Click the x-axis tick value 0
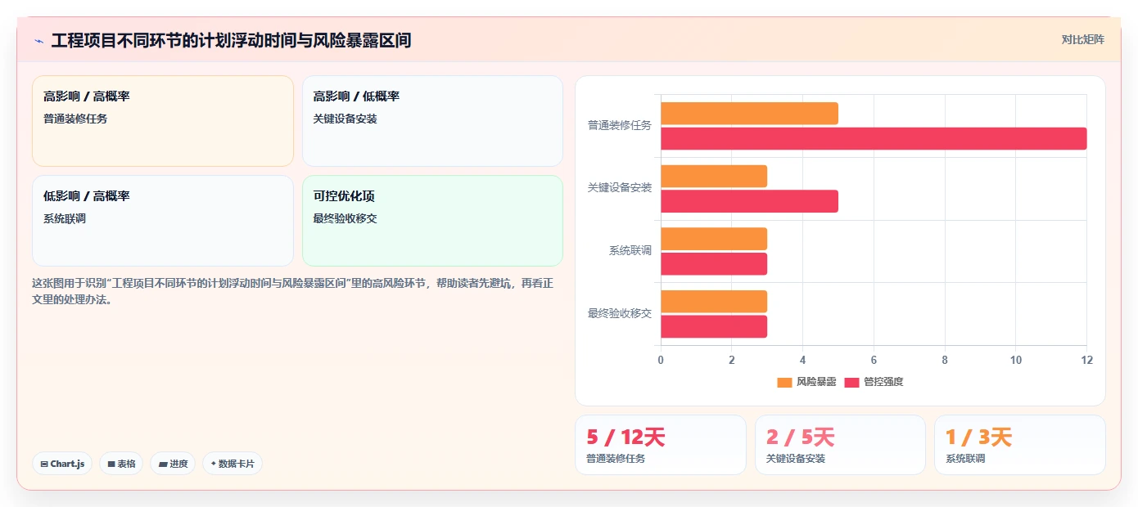Viewport: 1138px width, 507px height. pos(661,360)
